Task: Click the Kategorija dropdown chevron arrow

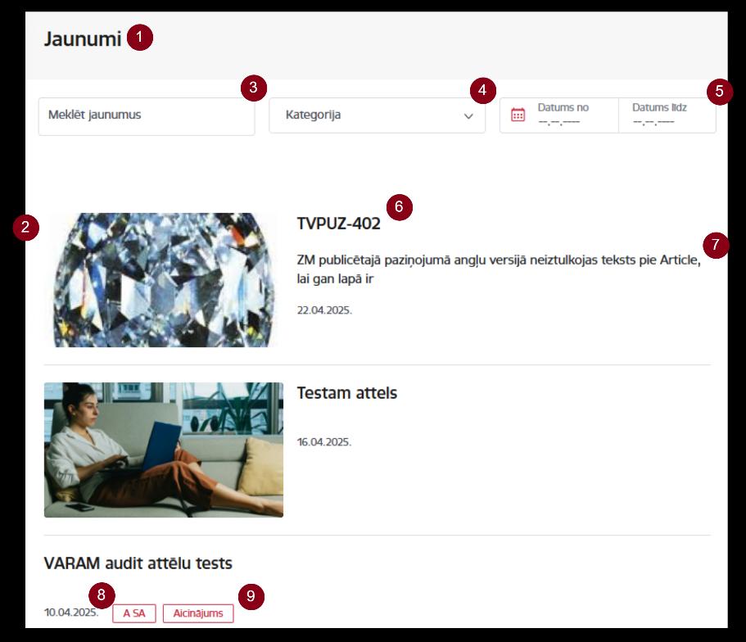Action: (x=468, y=115)
